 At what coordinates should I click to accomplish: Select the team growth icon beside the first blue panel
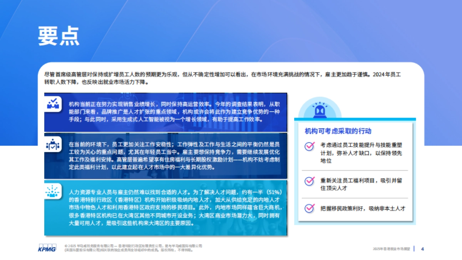click(54, 103)
